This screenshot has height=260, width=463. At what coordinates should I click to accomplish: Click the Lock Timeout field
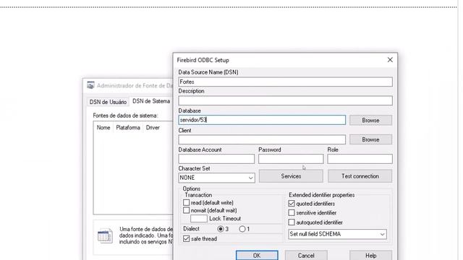click(x=199, y=218)
